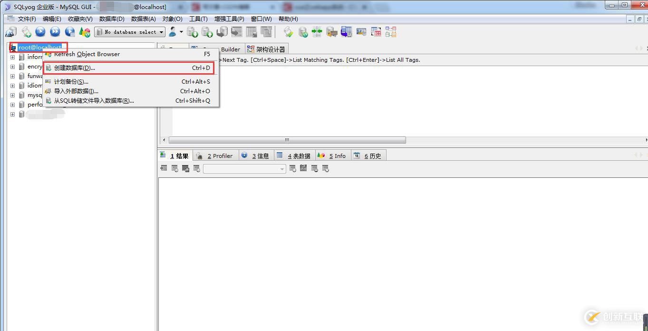Click the data migration truck icon
Image resolution: width=648 pixels, height=331 pixels.
coord(332,32)
